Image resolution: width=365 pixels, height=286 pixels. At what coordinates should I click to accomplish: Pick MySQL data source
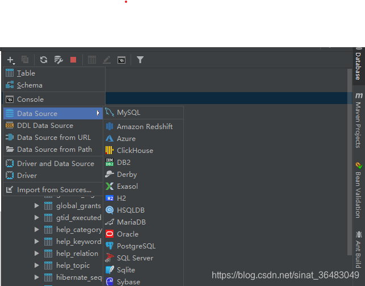(144, 113)
